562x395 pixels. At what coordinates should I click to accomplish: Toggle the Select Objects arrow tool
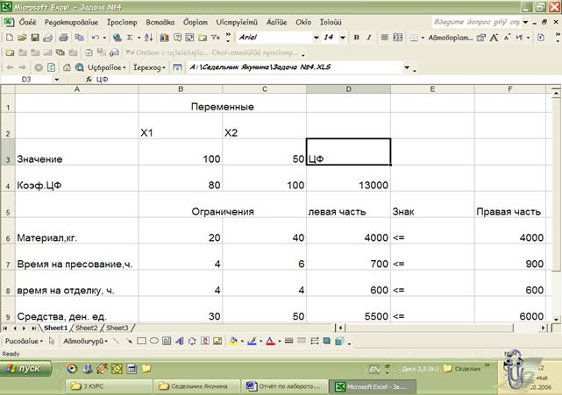click(x=51, y=341)
